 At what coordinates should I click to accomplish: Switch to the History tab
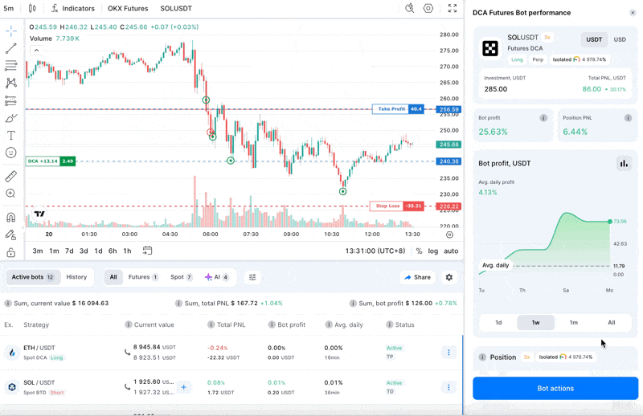(x=76, y=277)
